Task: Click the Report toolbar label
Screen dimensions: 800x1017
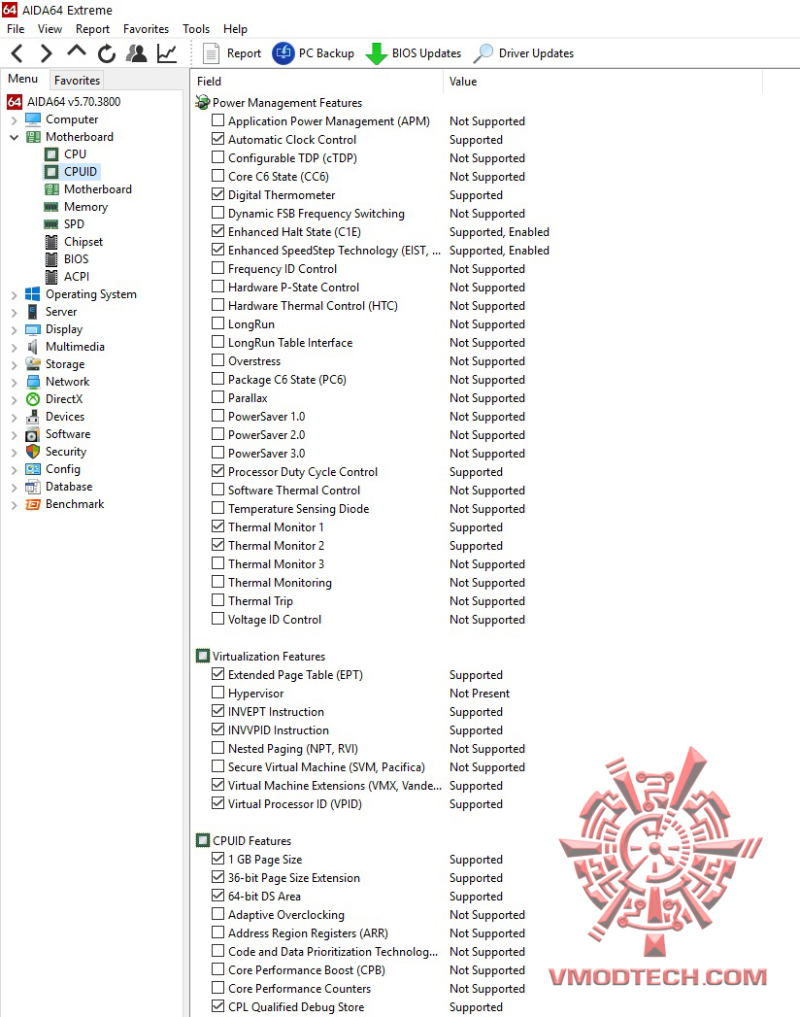Action: tap(244, 53)
